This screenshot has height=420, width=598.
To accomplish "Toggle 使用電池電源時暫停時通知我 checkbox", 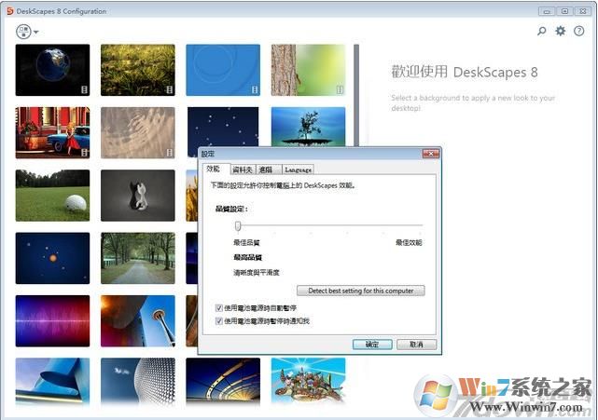I will (x=219, y=320).
